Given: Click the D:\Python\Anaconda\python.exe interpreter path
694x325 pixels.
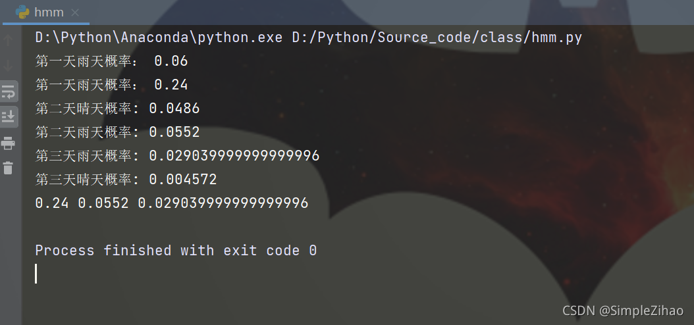Looking at the screenshot, I should click(x=159, y=37).
